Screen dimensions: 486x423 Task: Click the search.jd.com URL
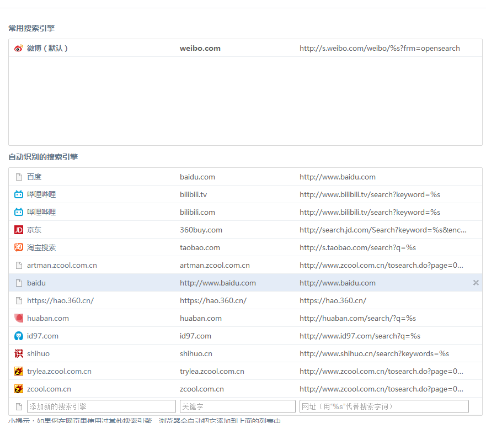point(383,230)
